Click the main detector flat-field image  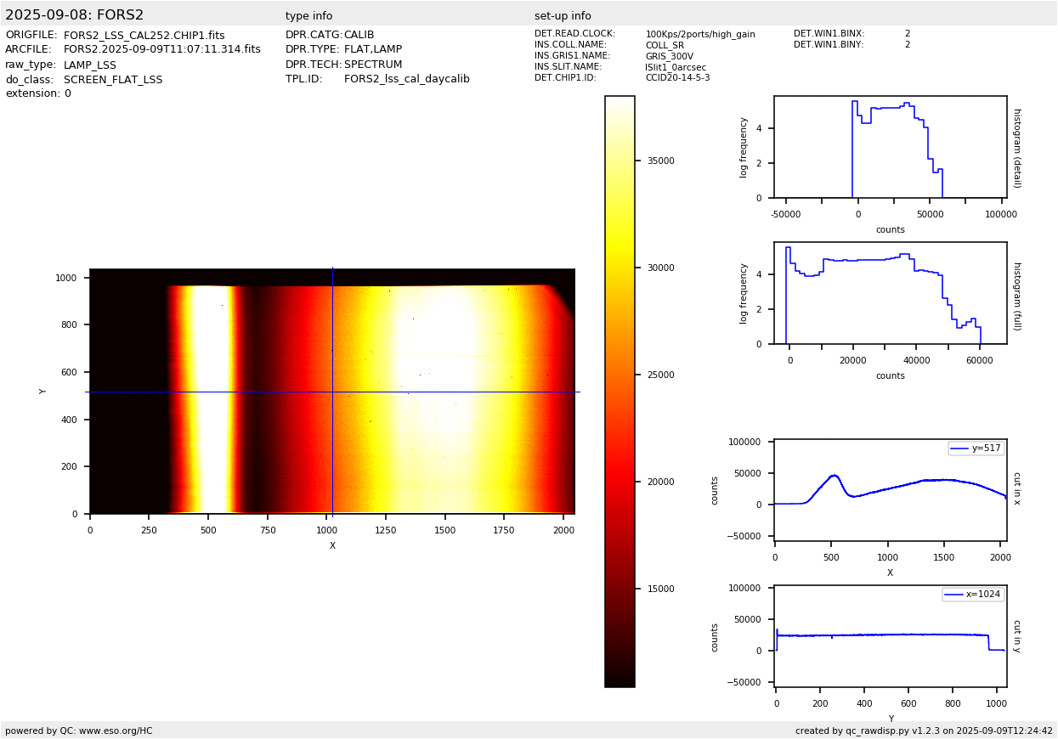tap(332, 392)
